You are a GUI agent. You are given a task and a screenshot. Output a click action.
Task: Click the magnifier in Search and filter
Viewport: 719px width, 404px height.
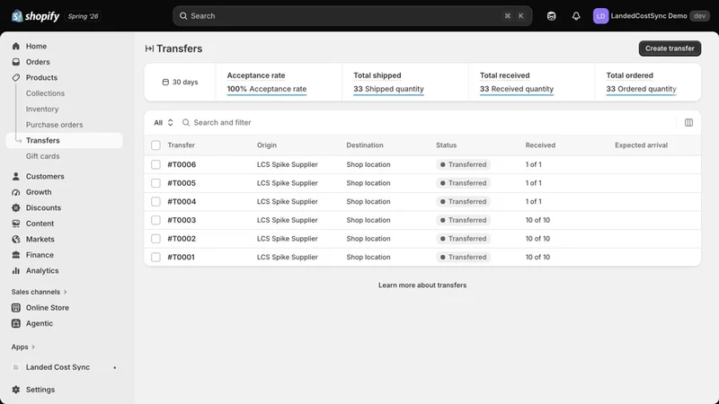pyautogui.click(x=186, y=122)
